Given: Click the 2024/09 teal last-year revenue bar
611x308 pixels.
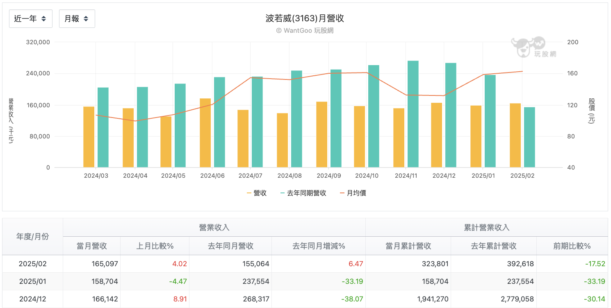Looking at the screenshot, I should (336, 118).
